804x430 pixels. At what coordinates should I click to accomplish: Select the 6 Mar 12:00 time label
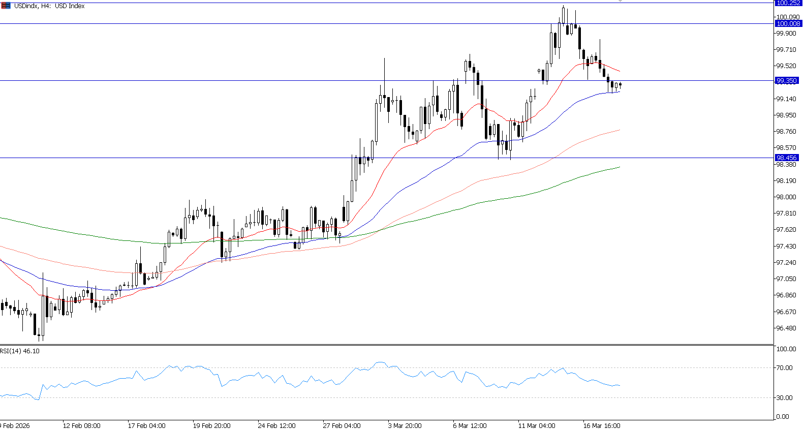coord(470,426)
